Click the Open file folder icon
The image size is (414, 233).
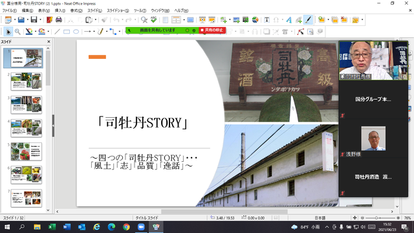coord(21,20)
